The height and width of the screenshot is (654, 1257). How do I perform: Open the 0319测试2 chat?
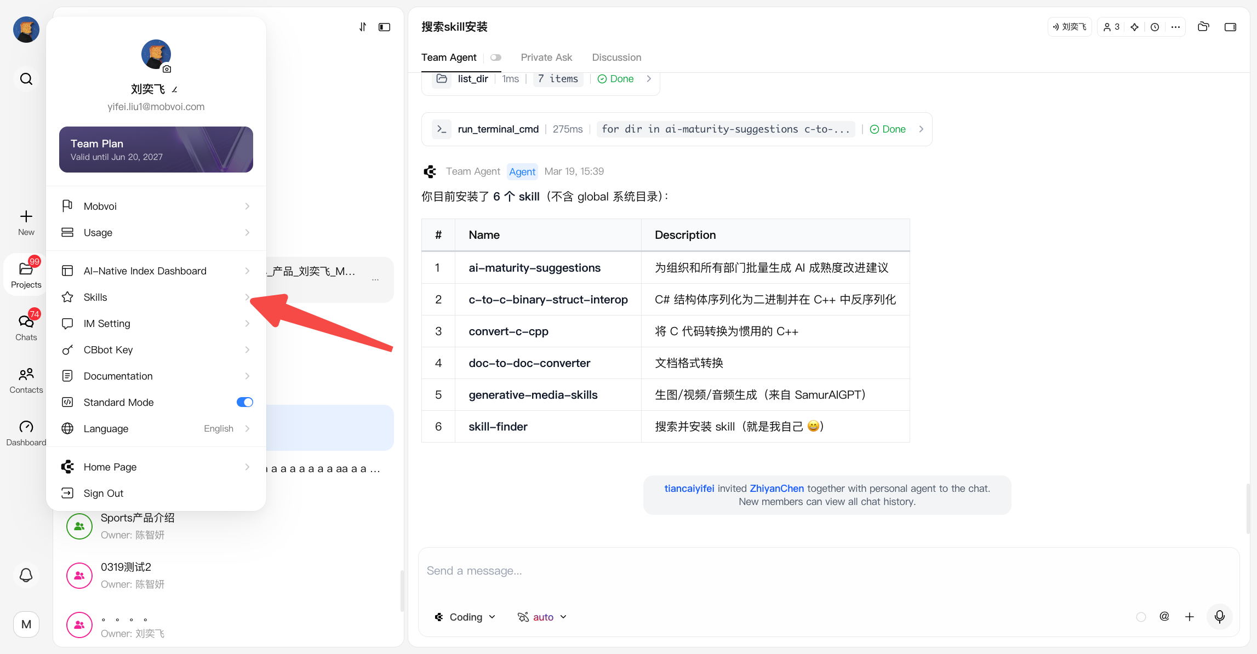[x=228, y=575]
